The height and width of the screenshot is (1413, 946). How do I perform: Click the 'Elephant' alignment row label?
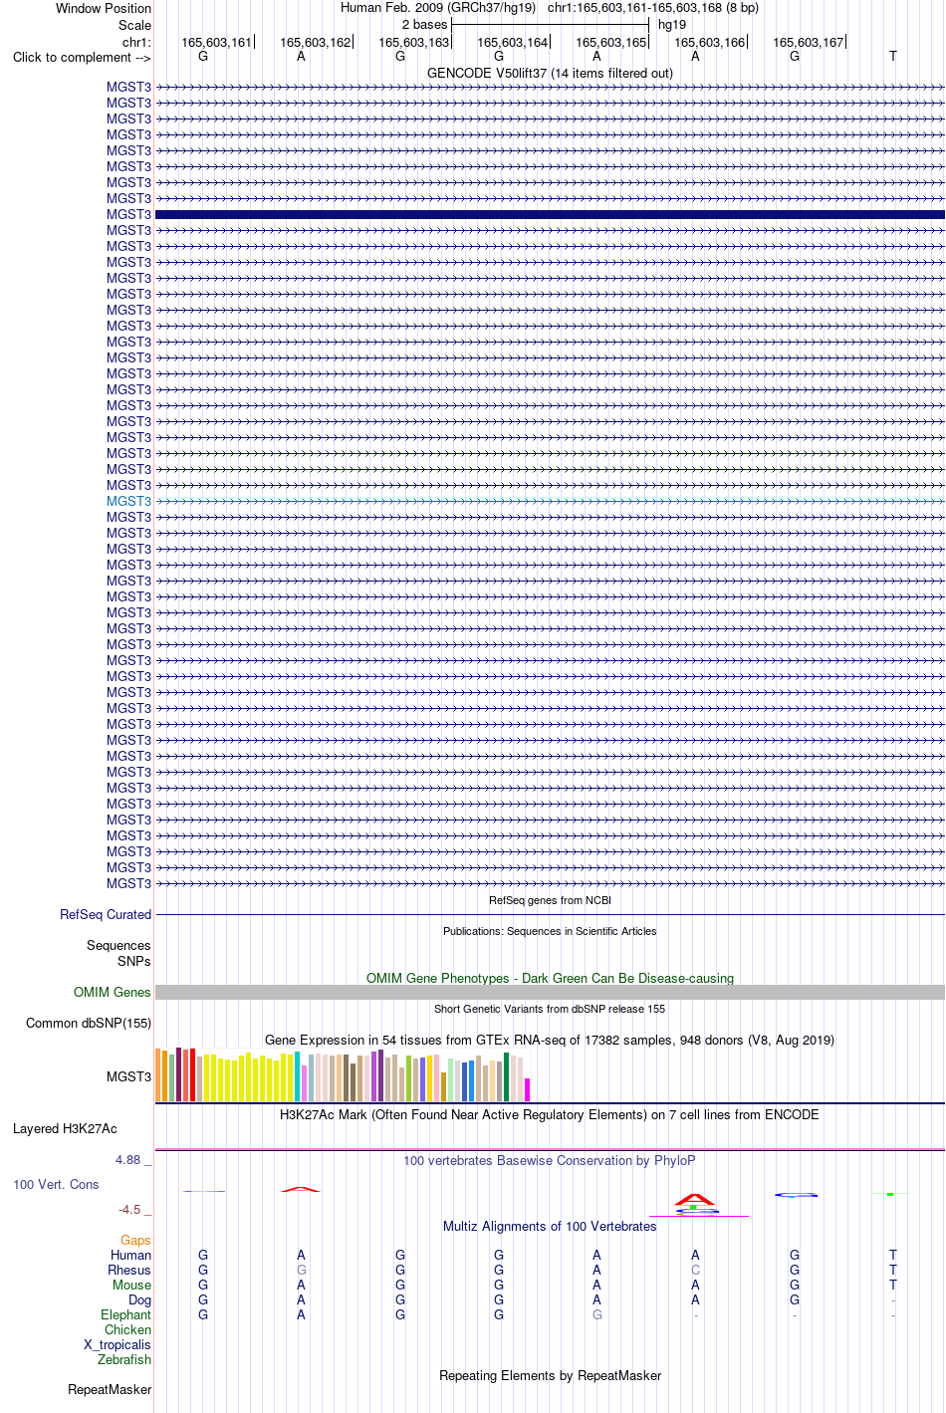(x=126, y=1314)
